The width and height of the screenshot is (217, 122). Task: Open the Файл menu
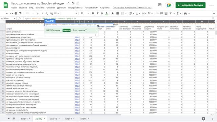pyautogui.click(x=14, y=7)
